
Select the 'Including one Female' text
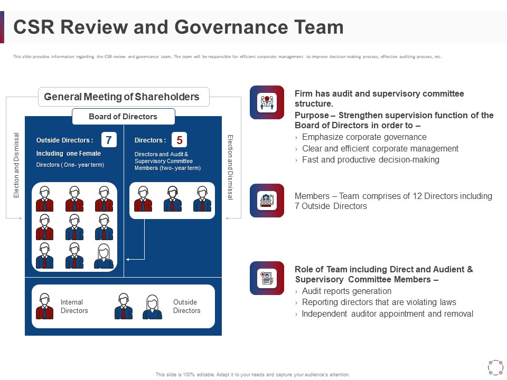(x=69, y=154)
